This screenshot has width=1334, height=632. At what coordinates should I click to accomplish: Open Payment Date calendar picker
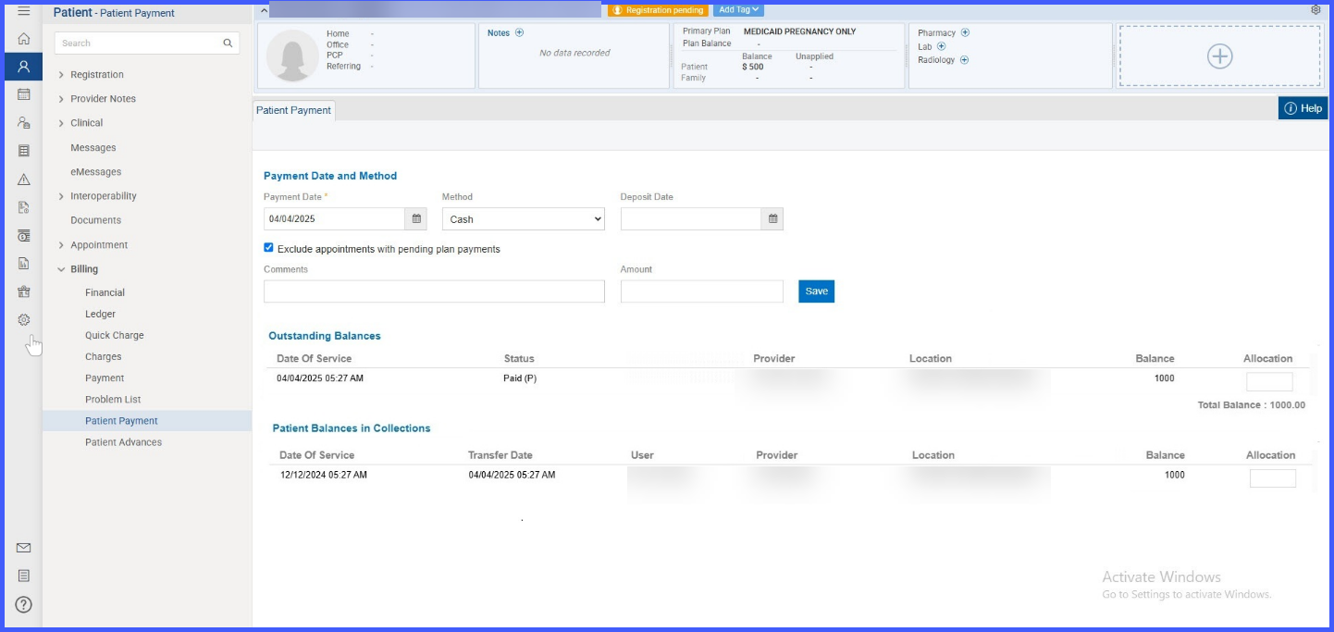pos(416,219)
